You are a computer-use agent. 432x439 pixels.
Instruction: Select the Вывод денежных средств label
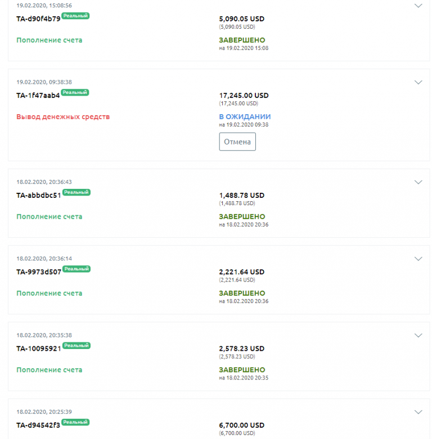point(63,117)
